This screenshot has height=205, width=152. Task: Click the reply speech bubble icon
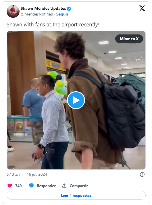click(x=31, y=185)
